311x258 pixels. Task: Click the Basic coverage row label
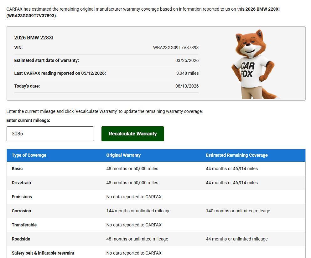point(17,169)
